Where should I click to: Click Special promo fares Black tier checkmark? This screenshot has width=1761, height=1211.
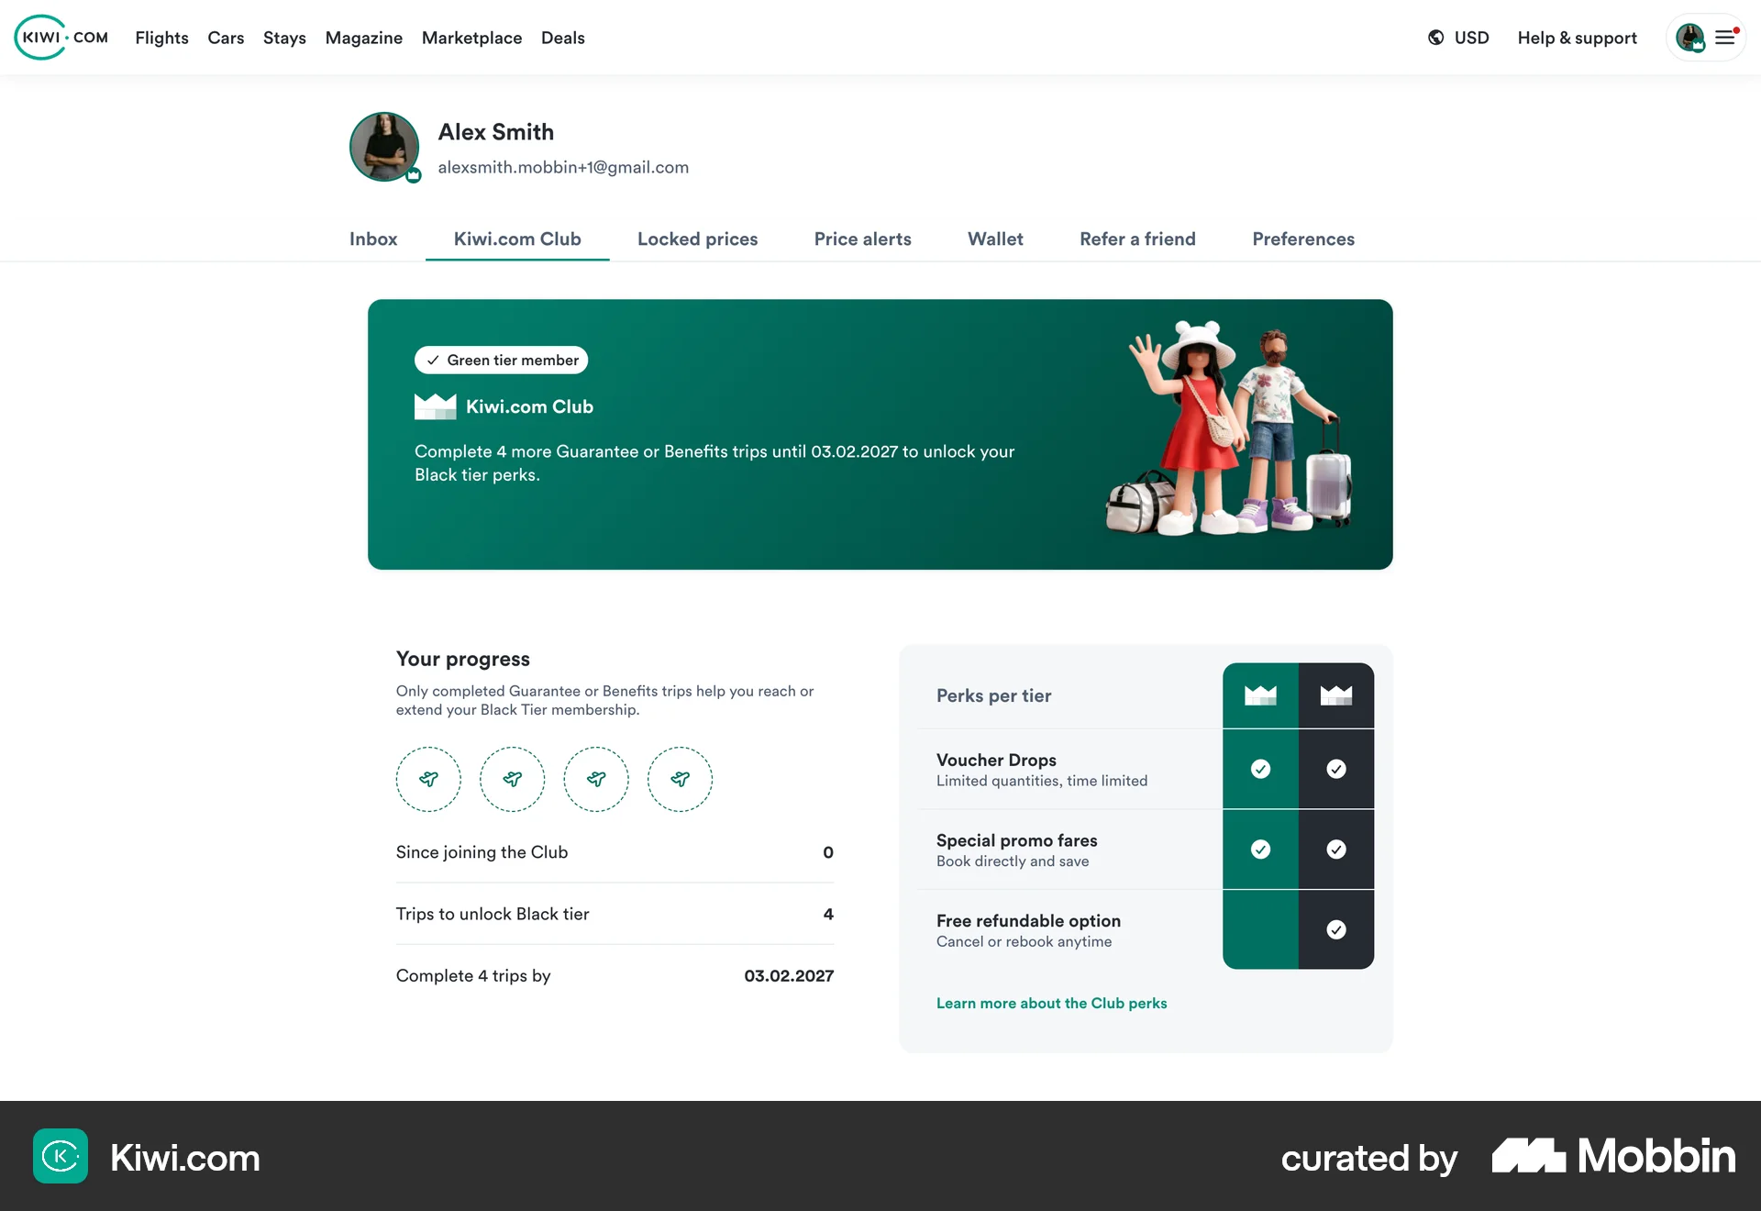[x=1336, y=850]
